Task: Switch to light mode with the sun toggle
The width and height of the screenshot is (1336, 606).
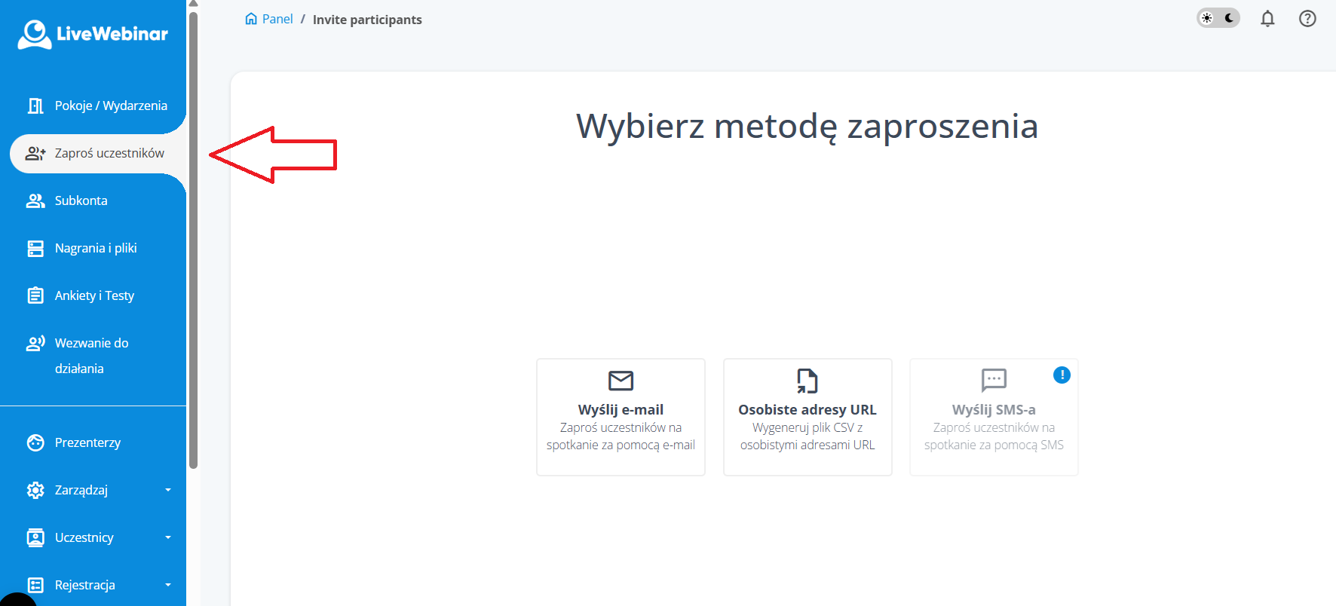Action: [x=1207, y=18]
